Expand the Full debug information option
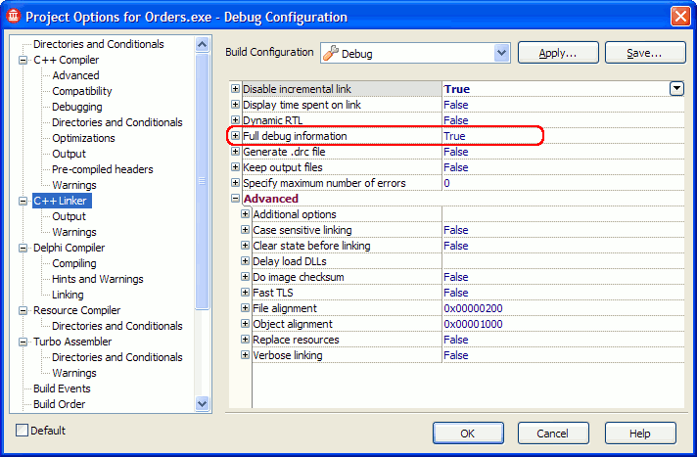The width and height of the screenshot is (697, 457). point(235,136)
